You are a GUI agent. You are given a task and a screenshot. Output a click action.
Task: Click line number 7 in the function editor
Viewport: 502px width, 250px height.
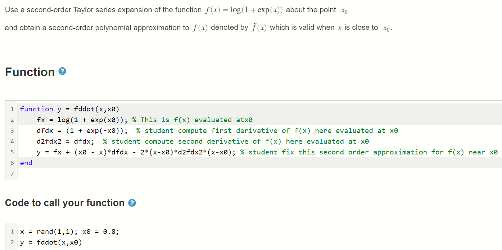coord(12,173)
